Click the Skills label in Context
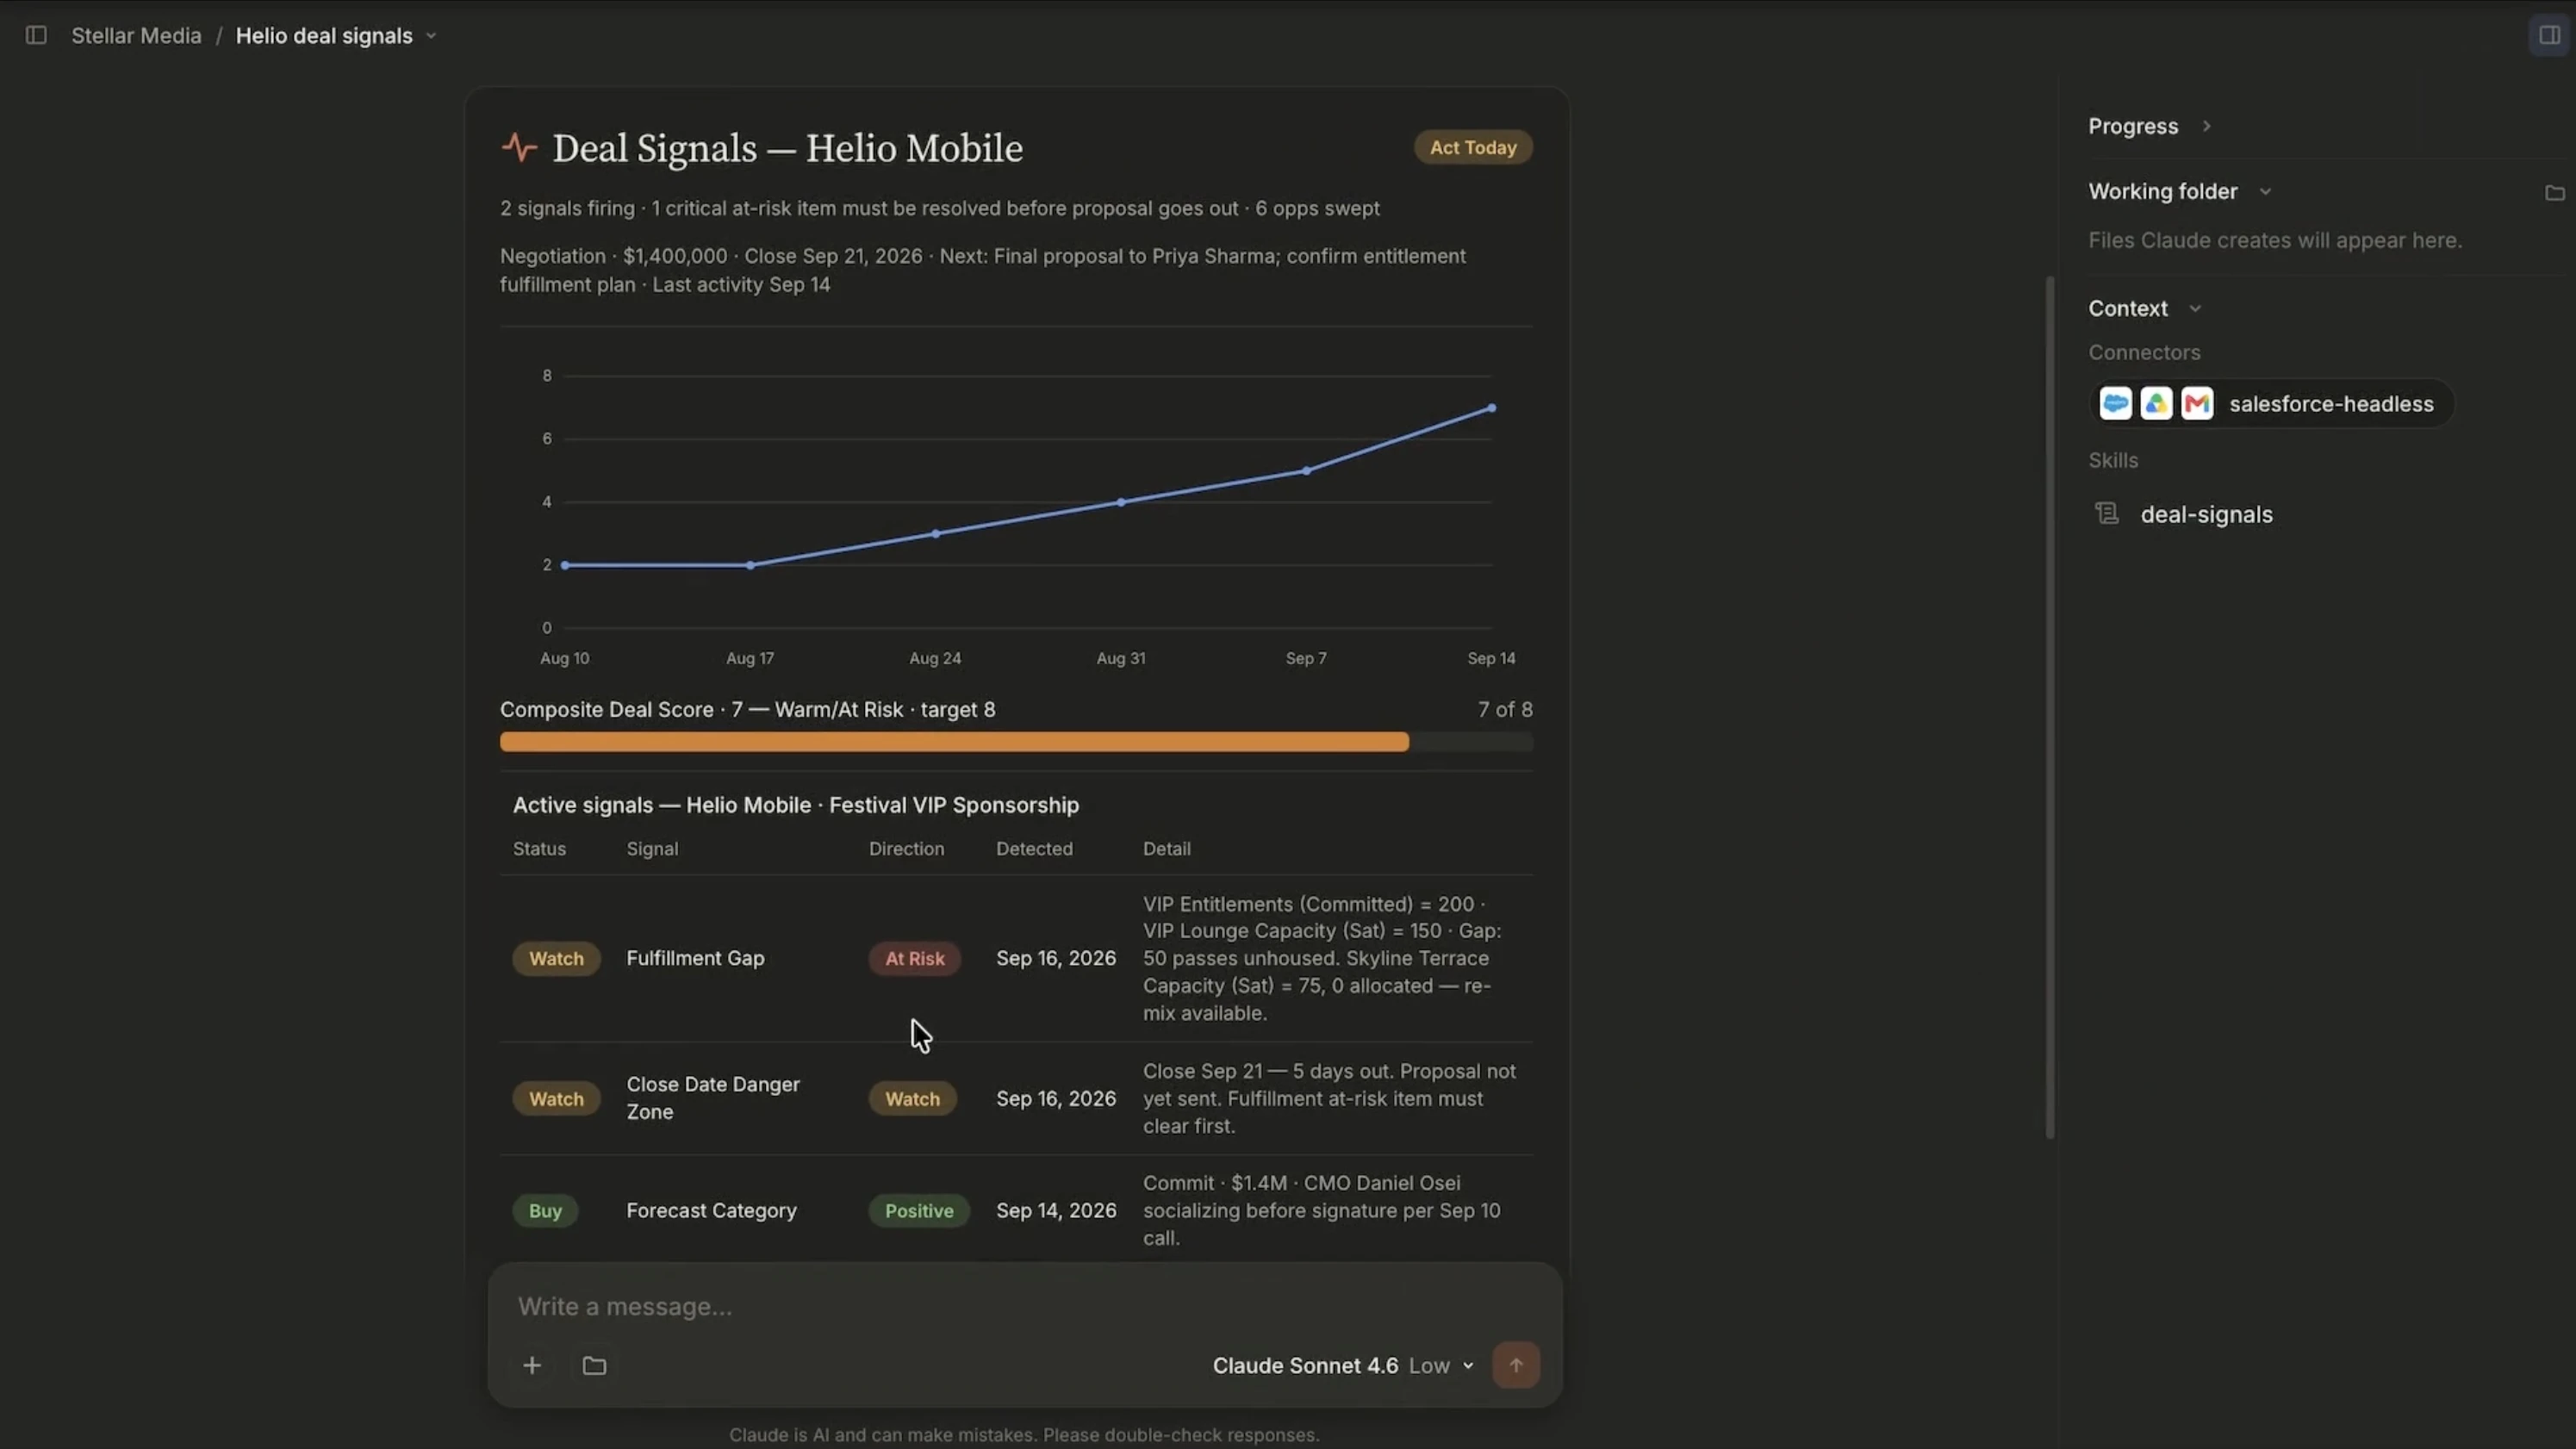2576x1449 pixels. 2113,461
